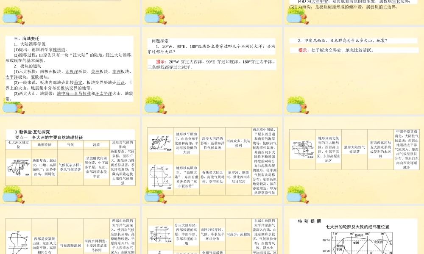
Task: Click the table header 气候
Action: click(x=70, y=145)
